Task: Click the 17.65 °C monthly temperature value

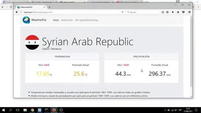Action: [44, 74]
